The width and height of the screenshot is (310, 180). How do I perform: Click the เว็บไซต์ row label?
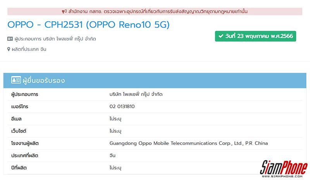19,131
